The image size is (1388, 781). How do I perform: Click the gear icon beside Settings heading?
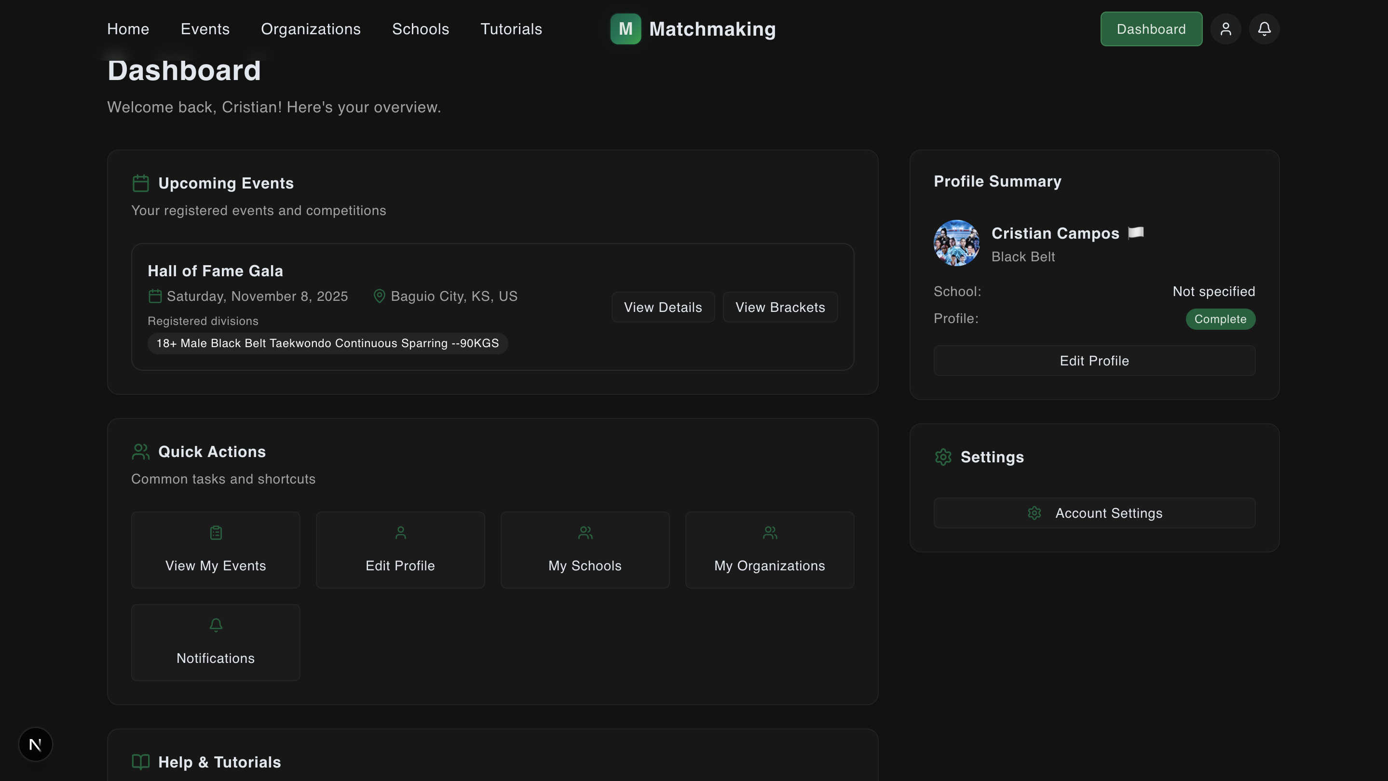pyautogui.click(x=943, y=457)
